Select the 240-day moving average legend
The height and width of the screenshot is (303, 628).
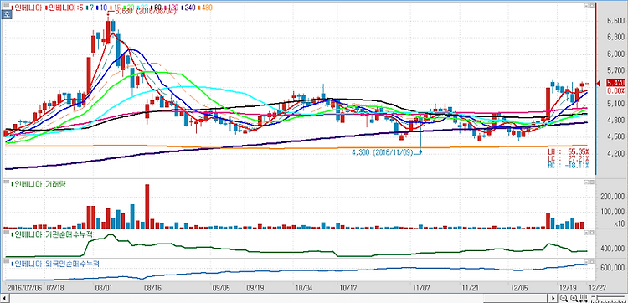point(188,8)
